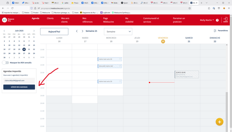This screenshot has width=232, height=132.
Task: Open the Paramètres sliders icon
Action: (215, 30)
